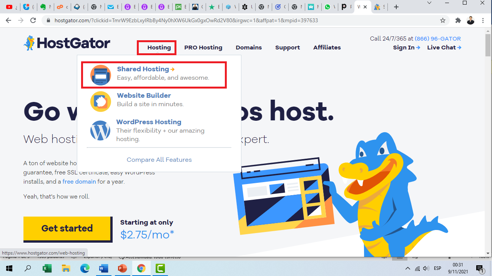Click the Sign In link
Screen dimensions: 492x276
click(406, 48)
